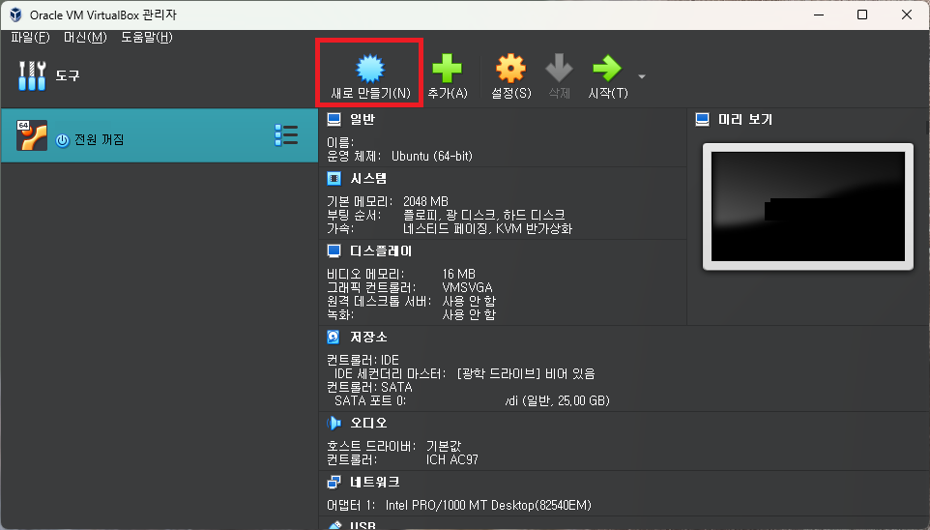Click the Storage (저장소) section heading
Viewport: 930px width, 530px height.
coord(368,338)
